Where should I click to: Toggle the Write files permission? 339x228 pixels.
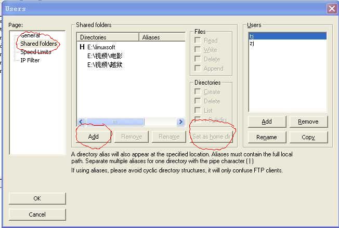[x=198, y=50]
